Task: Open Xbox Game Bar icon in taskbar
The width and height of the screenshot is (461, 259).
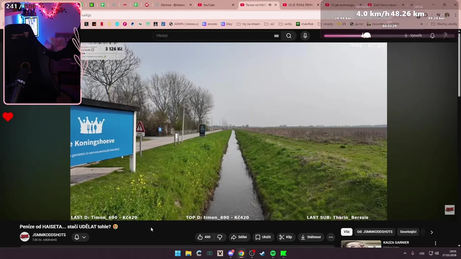Action: [x=209, y=253]
